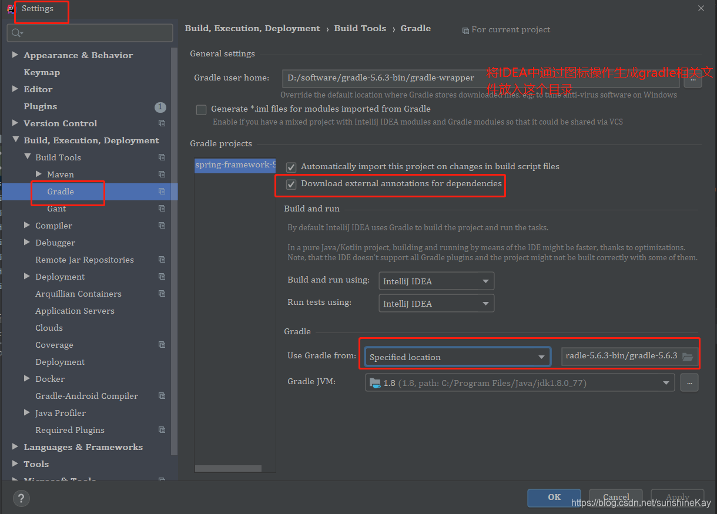Expand the Editor section
The height and width of the screenshot is (514, 717).
[x=15, y=89]
